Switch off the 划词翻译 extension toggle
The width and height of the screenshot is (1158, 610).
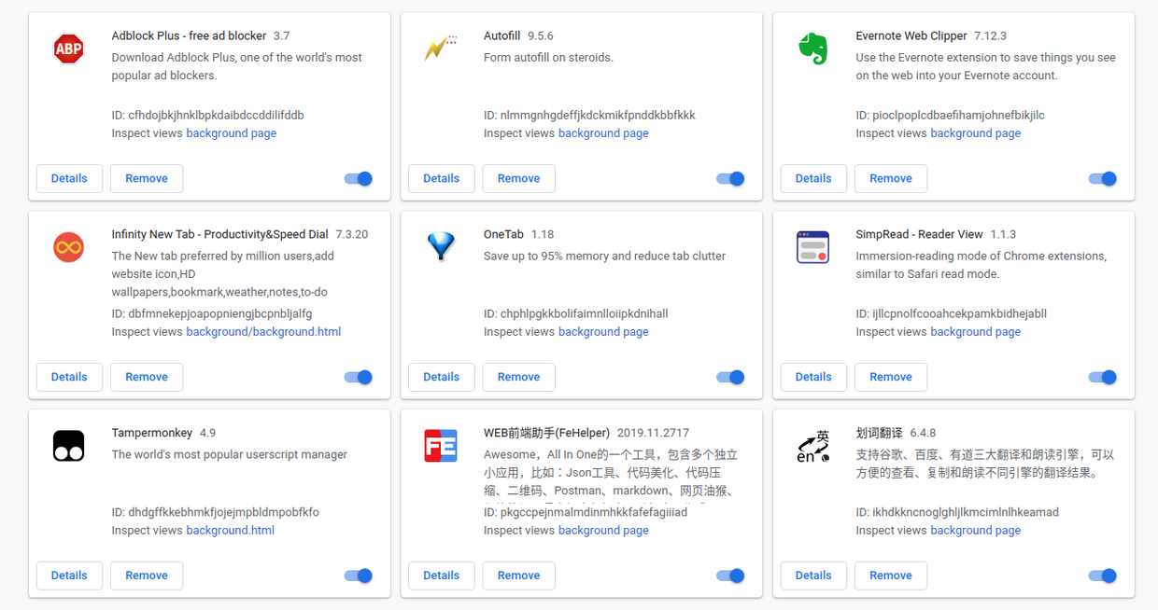point(1102,575)
